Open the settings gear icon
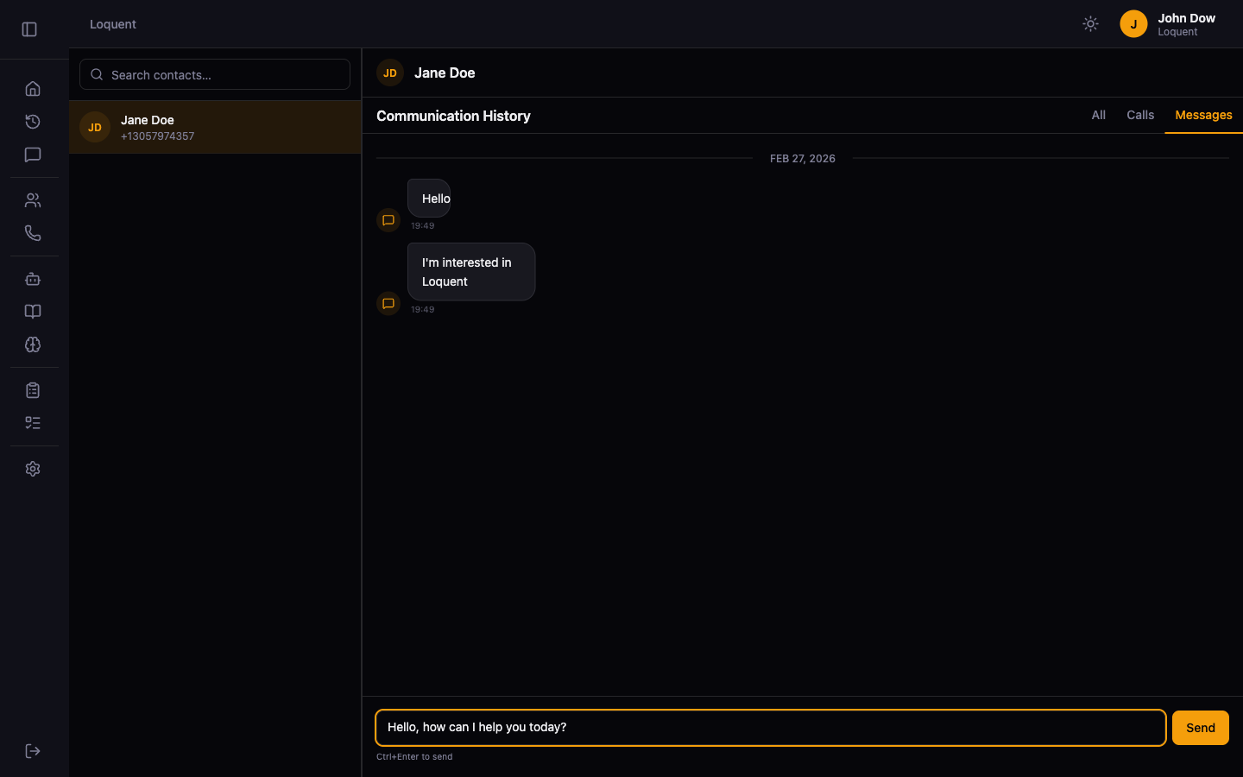 point(33,469)
